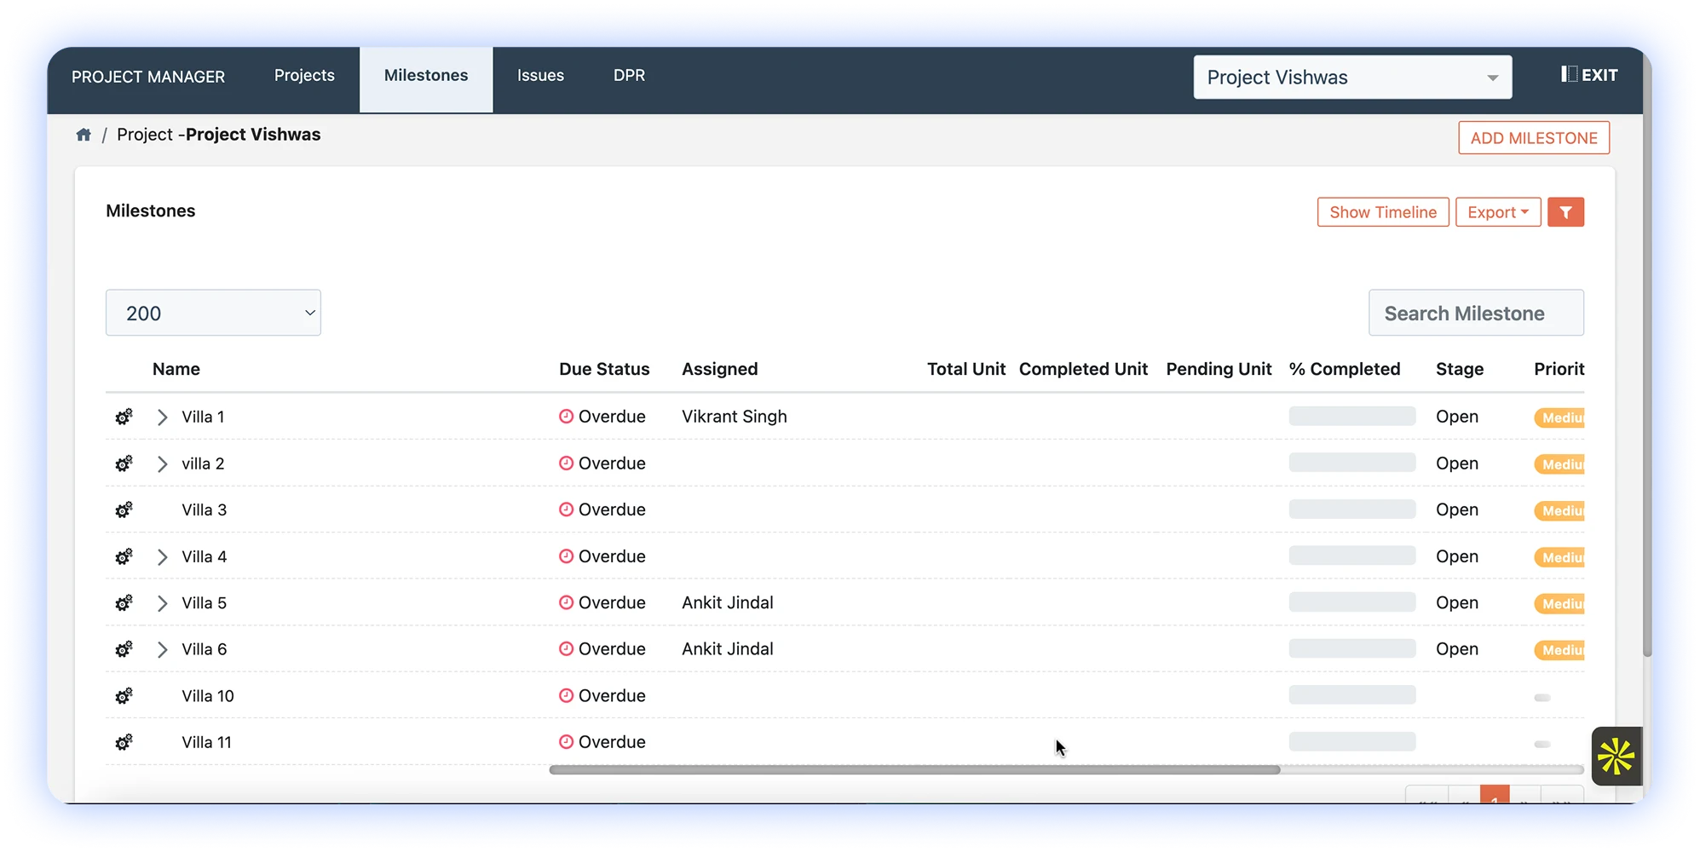Open settings gear for Villa 3 row

[x=124, y=509]
